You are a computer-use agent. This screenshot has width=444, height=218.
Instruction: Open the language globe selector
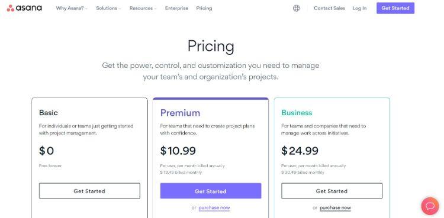296,8
